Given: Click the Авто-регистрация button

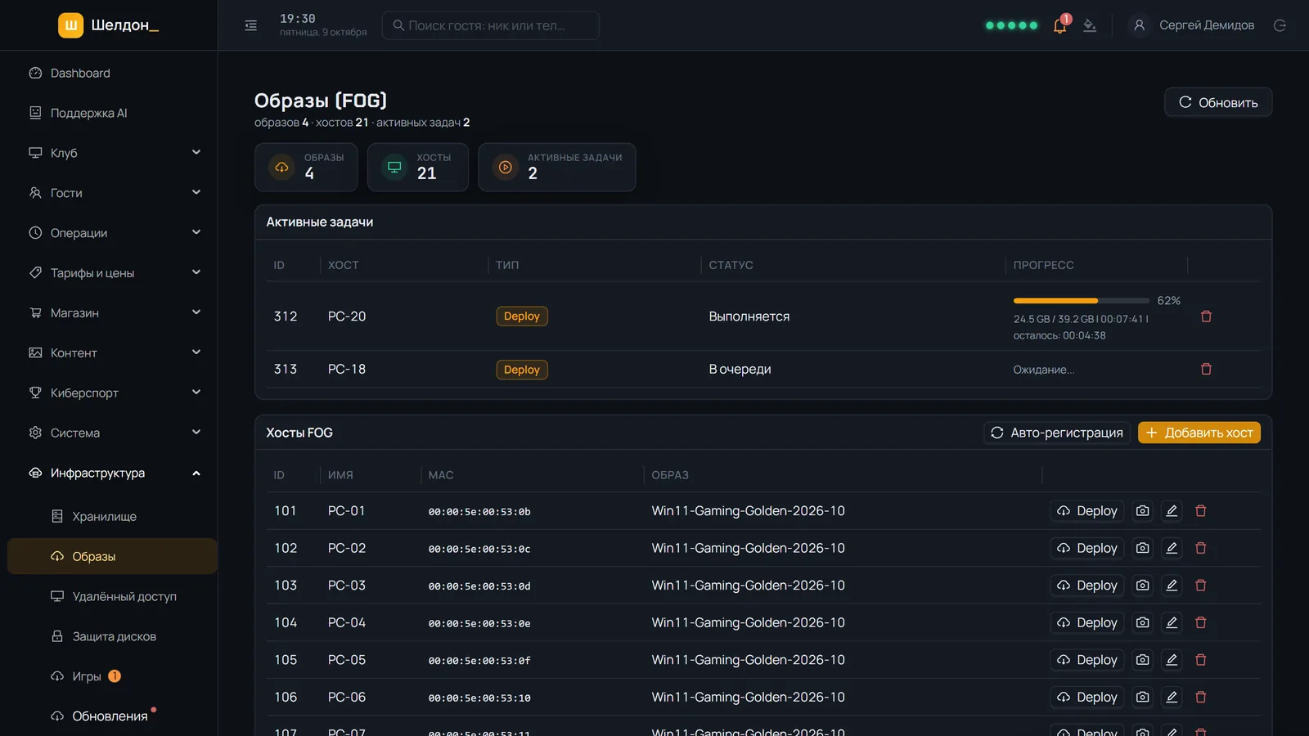Looking at the screenshot, I should click(x=1057, y=433).
